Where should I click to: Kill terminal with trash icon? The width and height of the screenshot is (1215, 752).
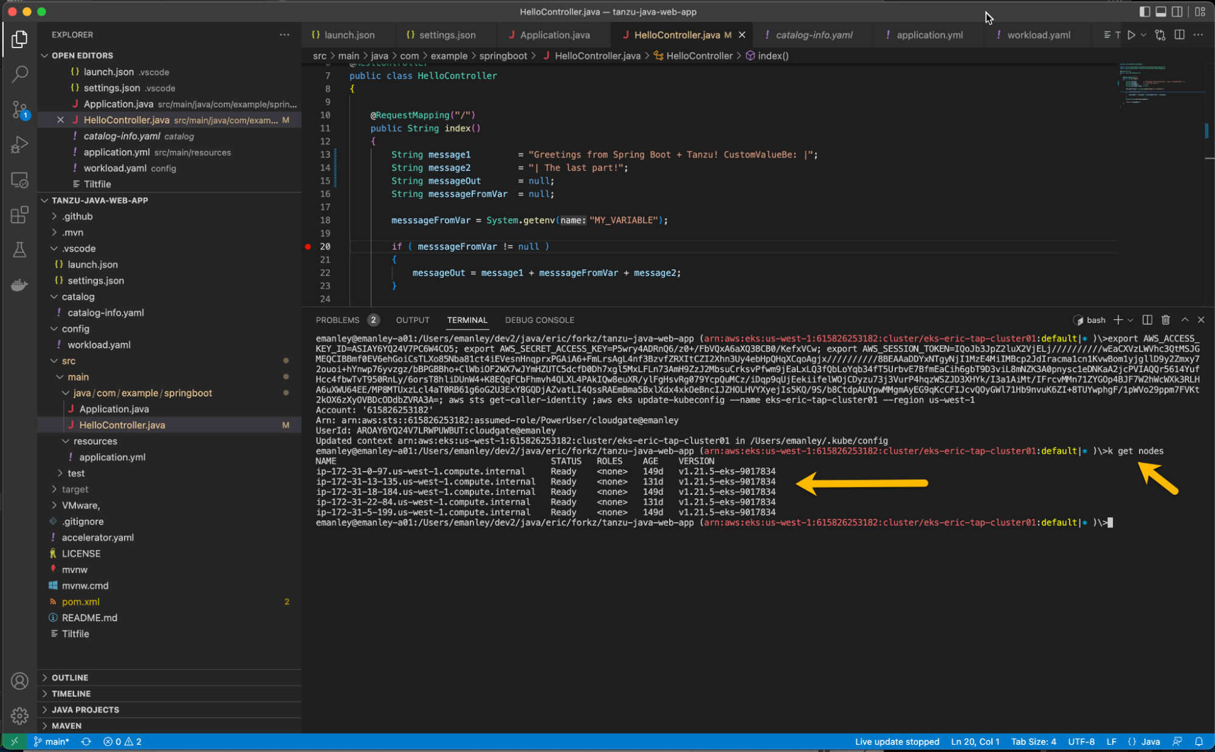tap(1165, 320)
